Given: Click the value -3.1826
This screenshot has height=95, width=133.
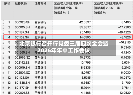Looking at the screenshot, I should click(x=125, y=37).
